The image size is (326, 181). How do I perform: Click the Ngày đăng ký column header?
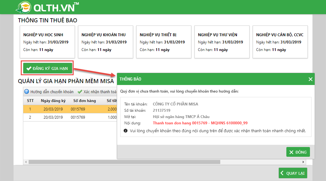[53, 101]
